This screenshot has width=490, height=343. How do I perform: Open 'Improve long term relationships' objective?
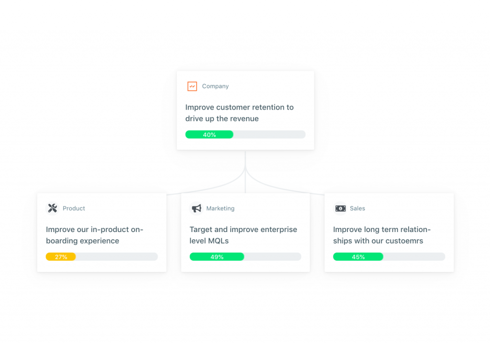tap(381, 235)
